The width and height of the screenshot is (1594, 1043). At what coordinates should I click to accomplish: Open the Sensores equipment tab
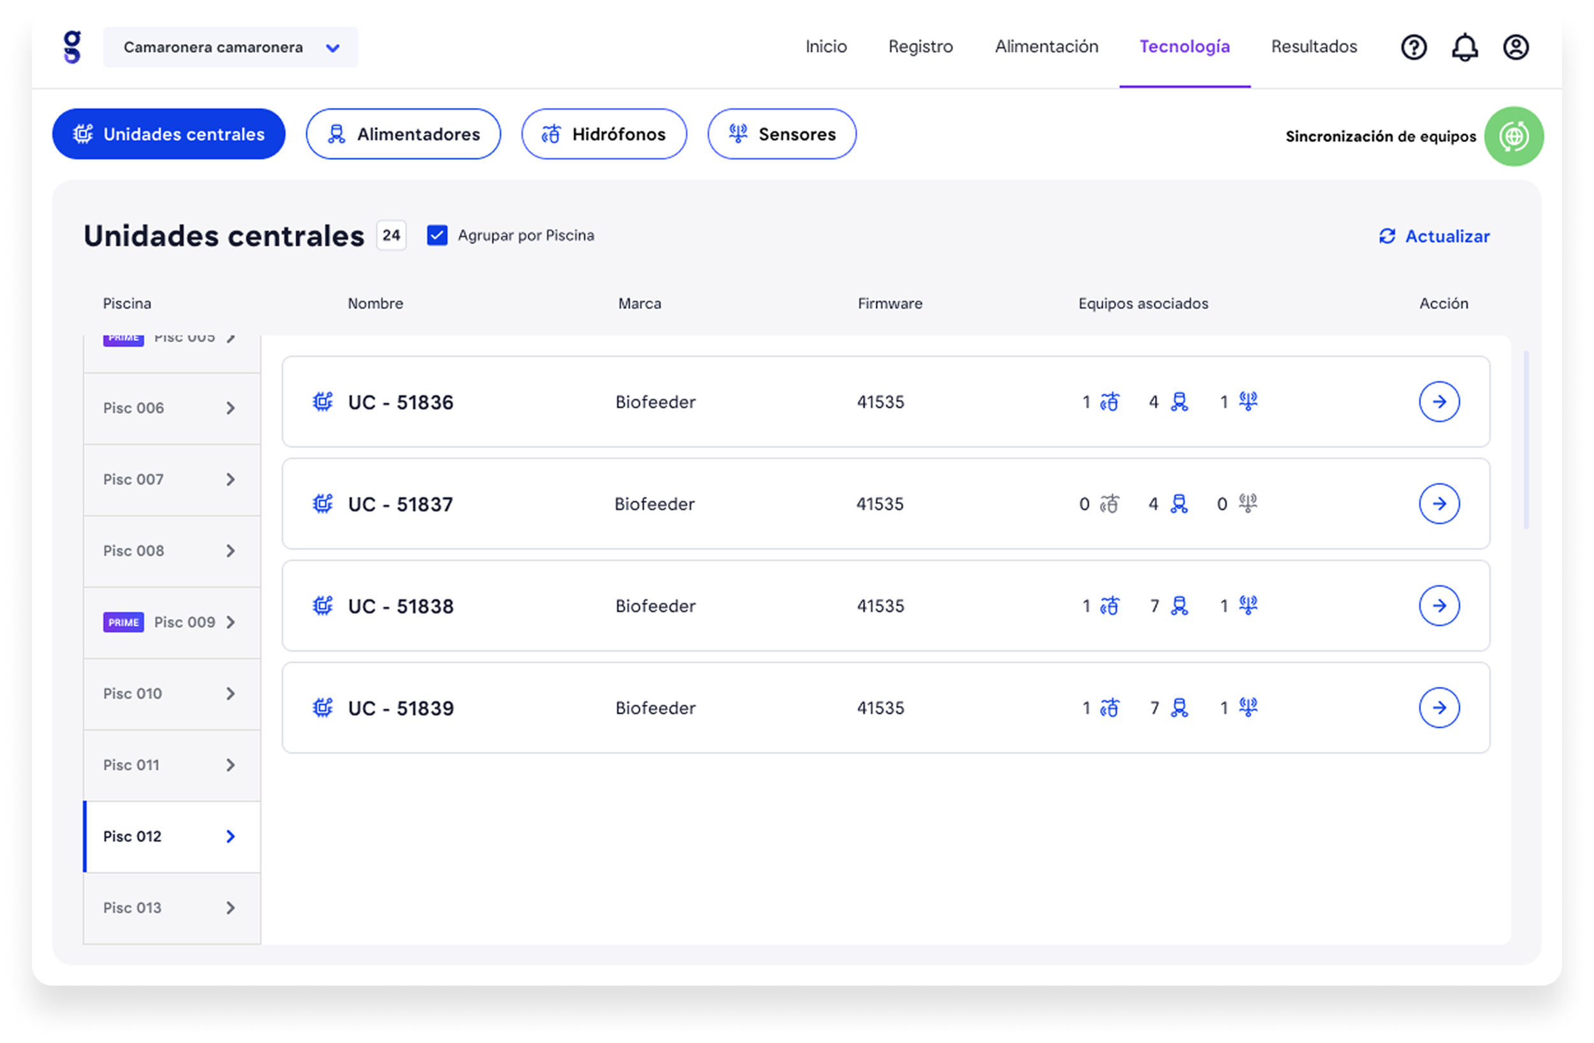click(782, 135)
